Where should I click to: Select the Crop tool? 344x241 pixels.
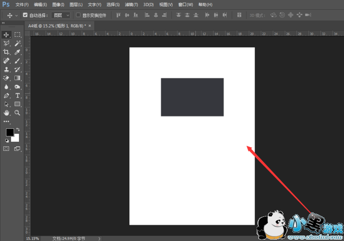(6, 52)
